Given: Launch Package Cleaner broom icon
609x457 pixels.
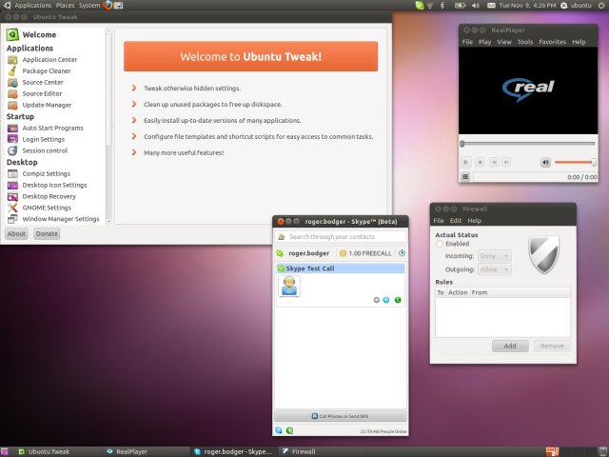Looking at the screenshot, I should tap(12, 70).
